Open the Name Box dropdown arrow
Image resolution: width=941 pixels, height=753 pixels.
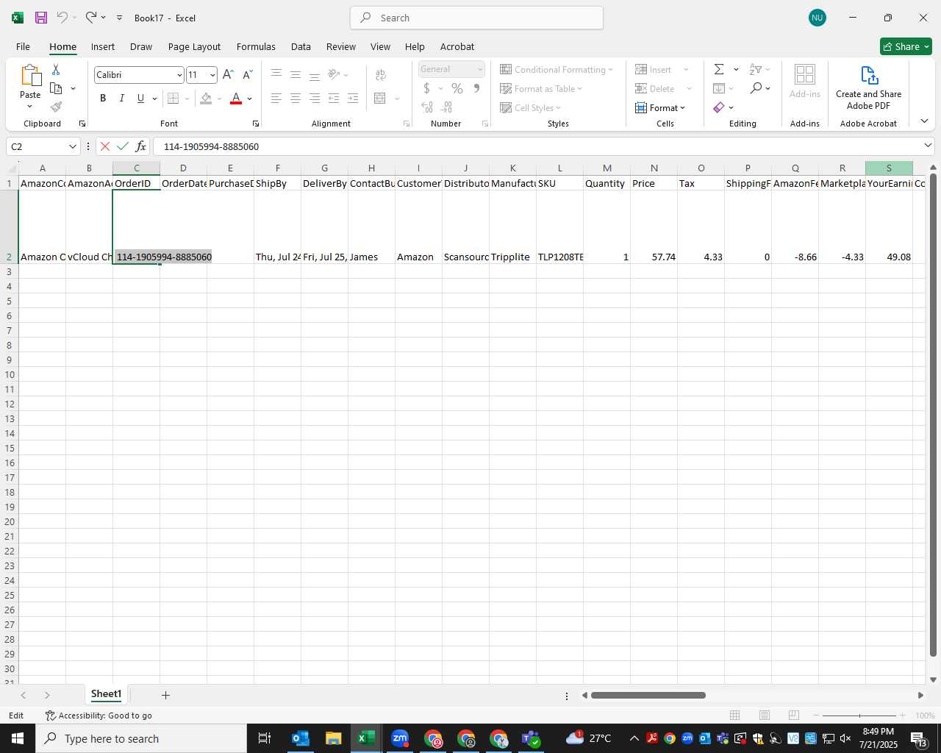click(x=72, y=146)
